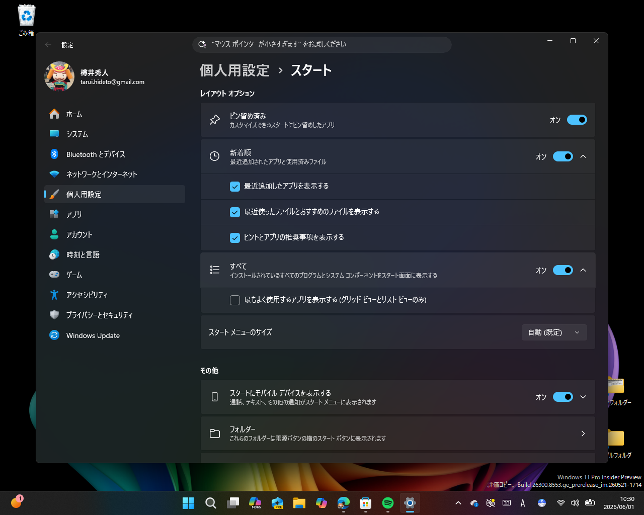The width and height of the screenshot is (644, 515).
Task: Turn off the ピン留め済み toggle
Action: pyautogui.click(x=577, y=120)
